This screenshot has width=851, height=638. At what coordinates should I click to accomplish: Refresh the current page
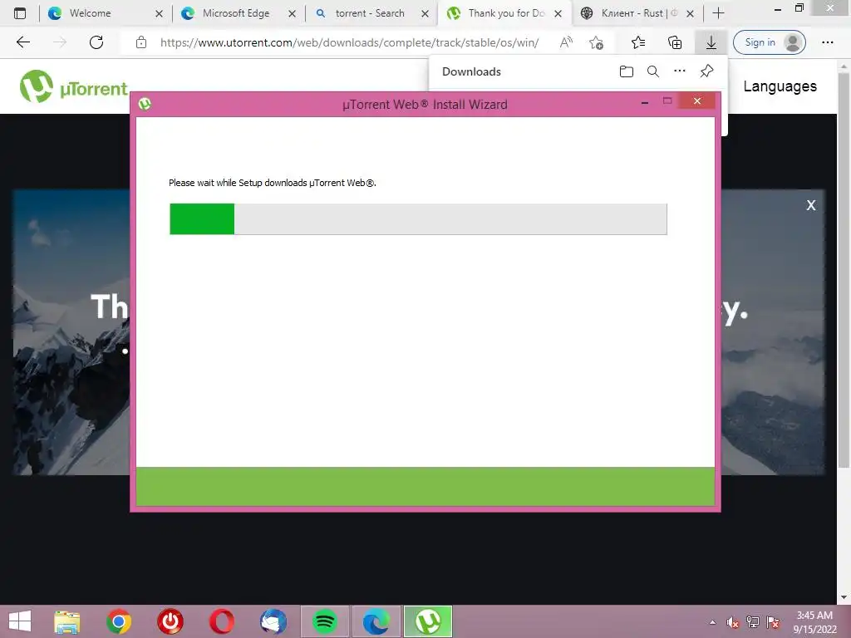[x=96, y=42]
